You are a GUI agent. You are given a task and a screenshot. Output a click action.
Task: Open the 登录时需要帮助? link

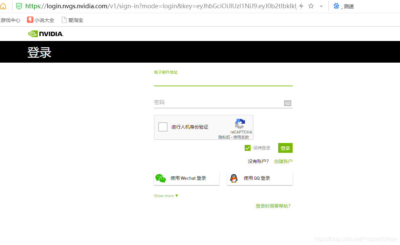[x=273, y=206]
